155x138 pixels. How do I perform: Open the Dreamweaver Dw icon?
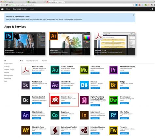(x=113, y=100)
